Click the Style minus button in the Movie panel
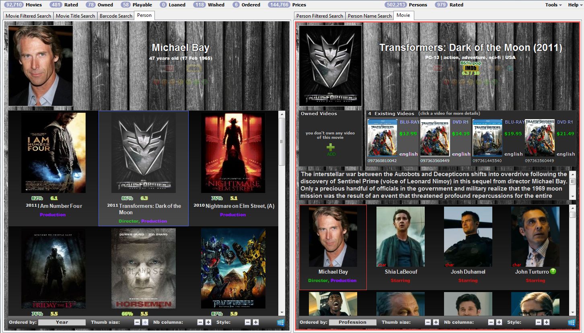This screenshot has width=584, height=333. 539,322
